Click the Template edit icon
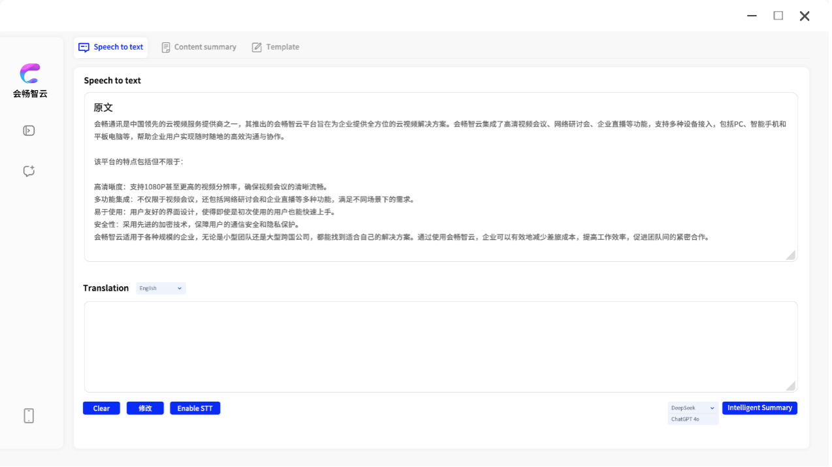Image resolution: width=832 pixels, height=467 pixels. [257, 47]
